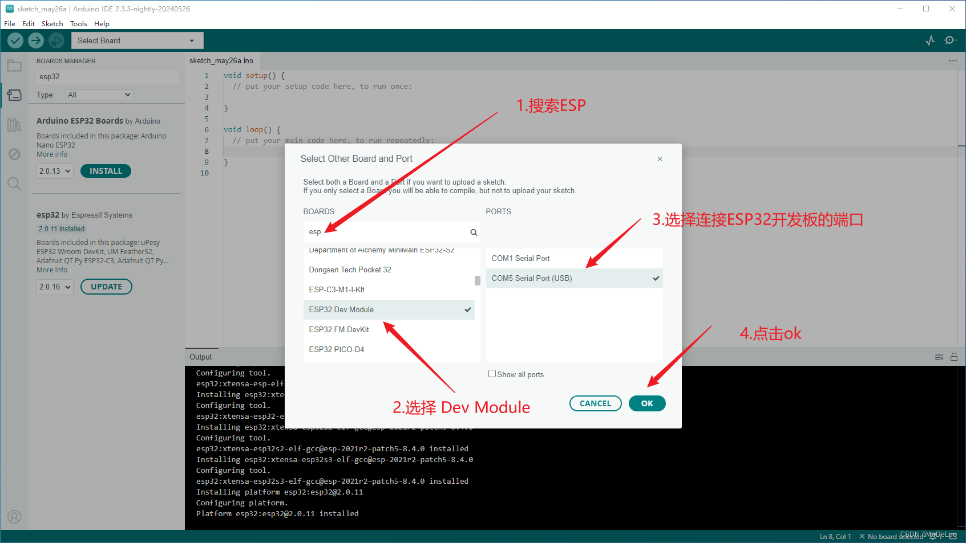Open the Debug sidebar panel icon
The height and width of the screenshot is (543, 966).
[14, 154]
